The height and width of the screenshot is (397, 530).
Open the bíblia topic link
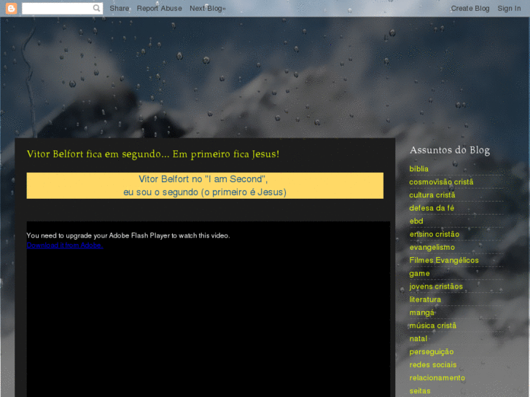click(x=418, y=169)
